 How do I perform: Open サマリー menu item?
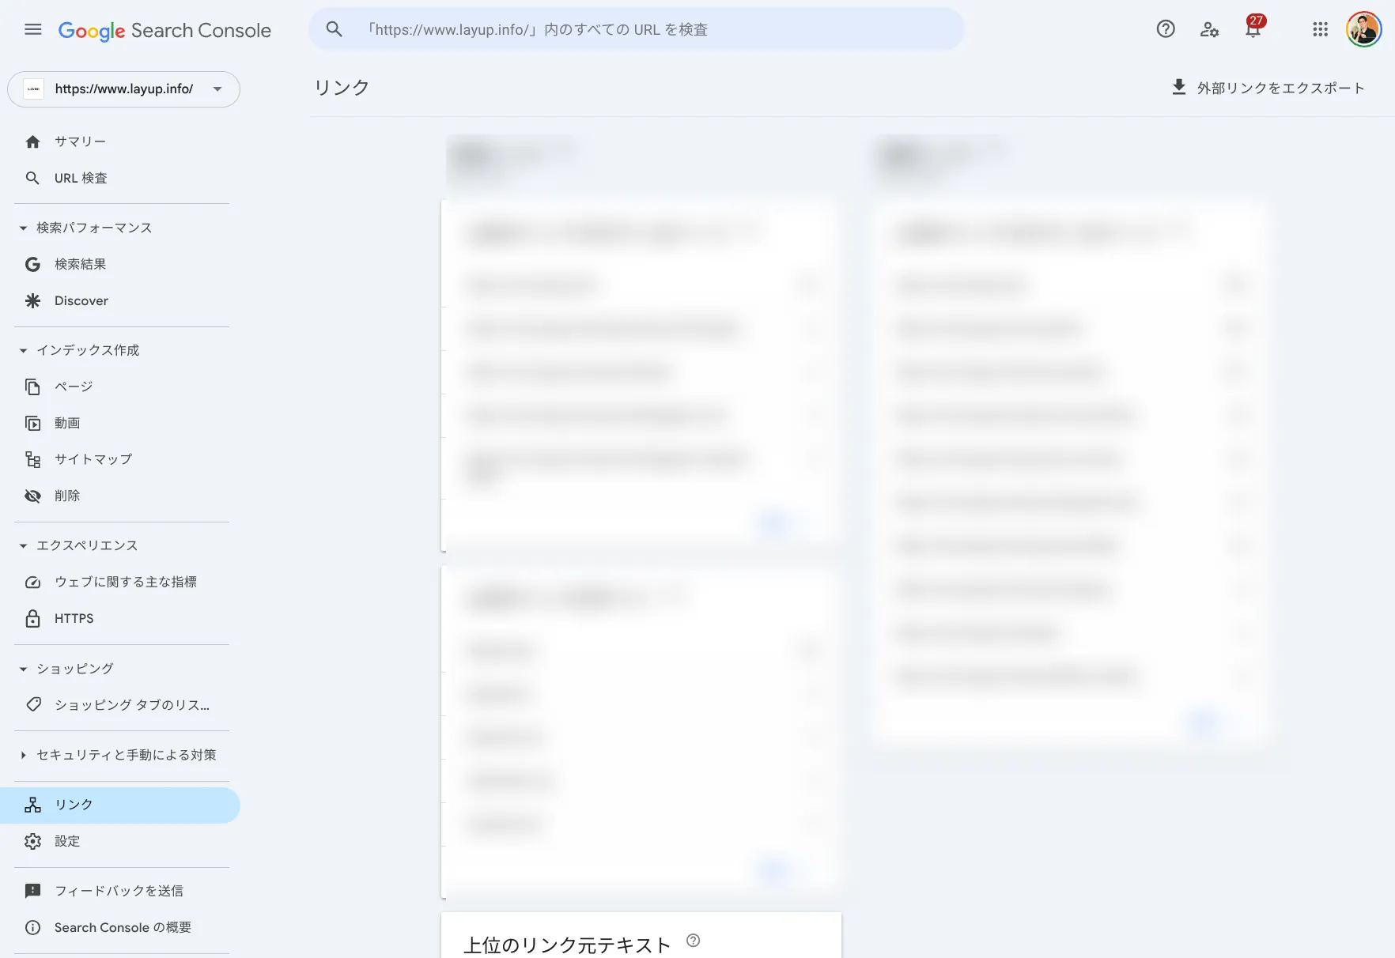80,141
